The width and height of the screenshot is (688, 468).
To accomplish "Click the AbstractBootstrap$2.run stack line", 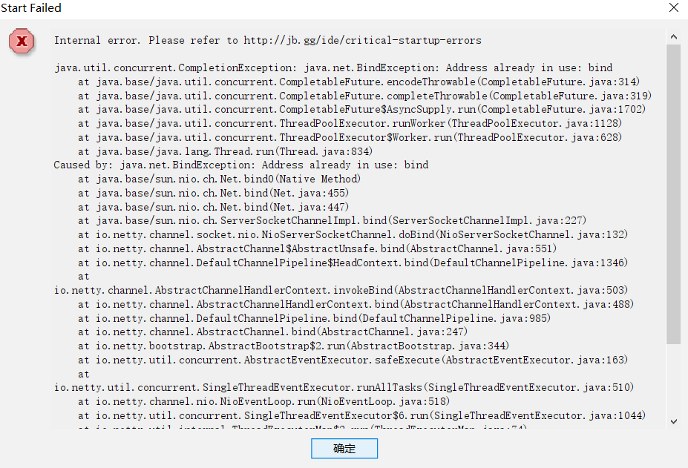I will pyautogui.click(x=294, y=346).
